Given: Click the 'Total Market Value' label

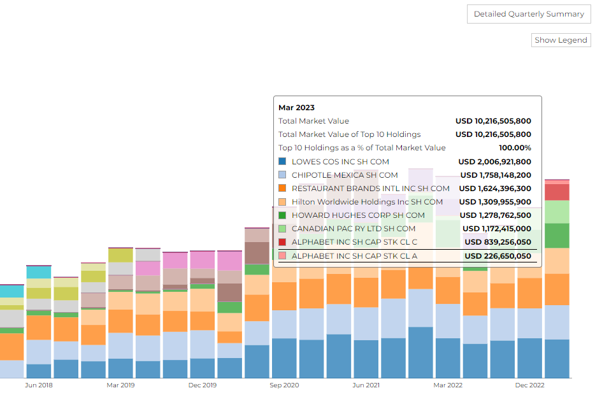Looking at the screenshot, I should coord(313,121).
